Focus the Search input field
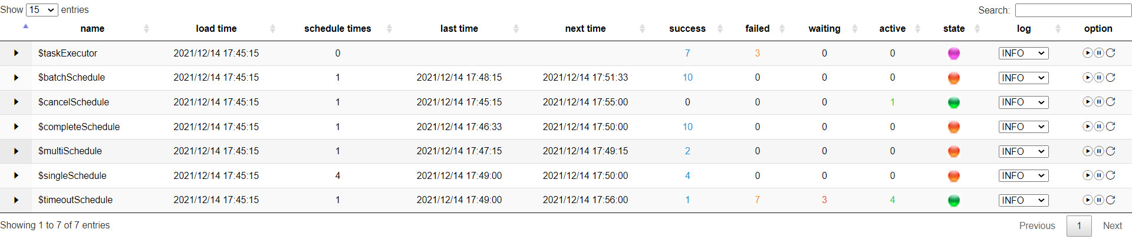Screen dimensions: 1132x239 [1073, 10]
